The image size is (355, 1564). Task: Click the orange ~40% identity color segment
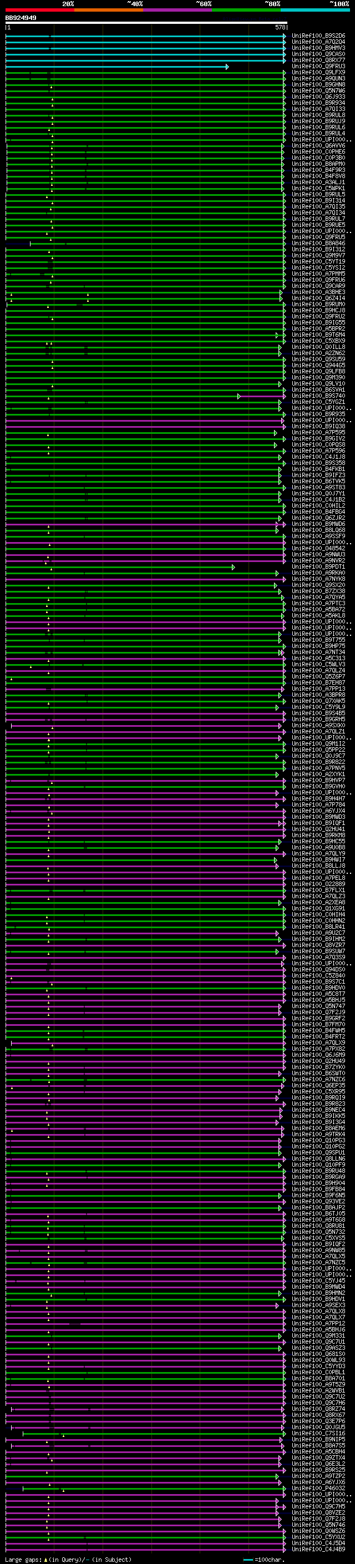(x=109, y=10)
